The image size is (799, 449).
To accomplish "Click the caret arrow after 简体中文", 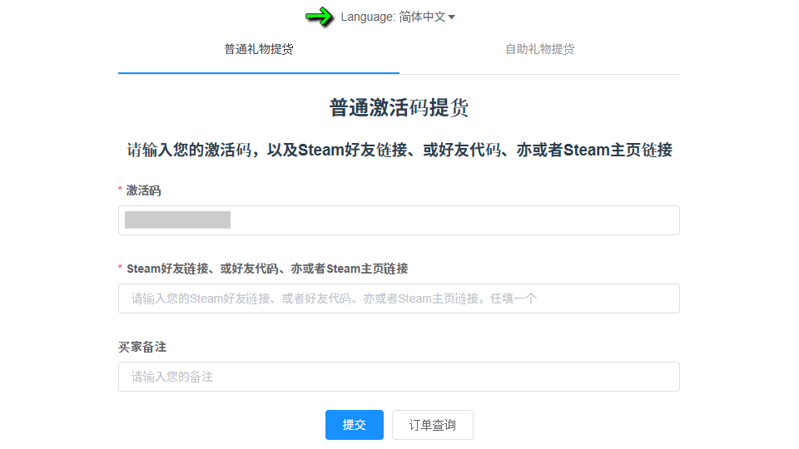I will (x=451, y=17).
